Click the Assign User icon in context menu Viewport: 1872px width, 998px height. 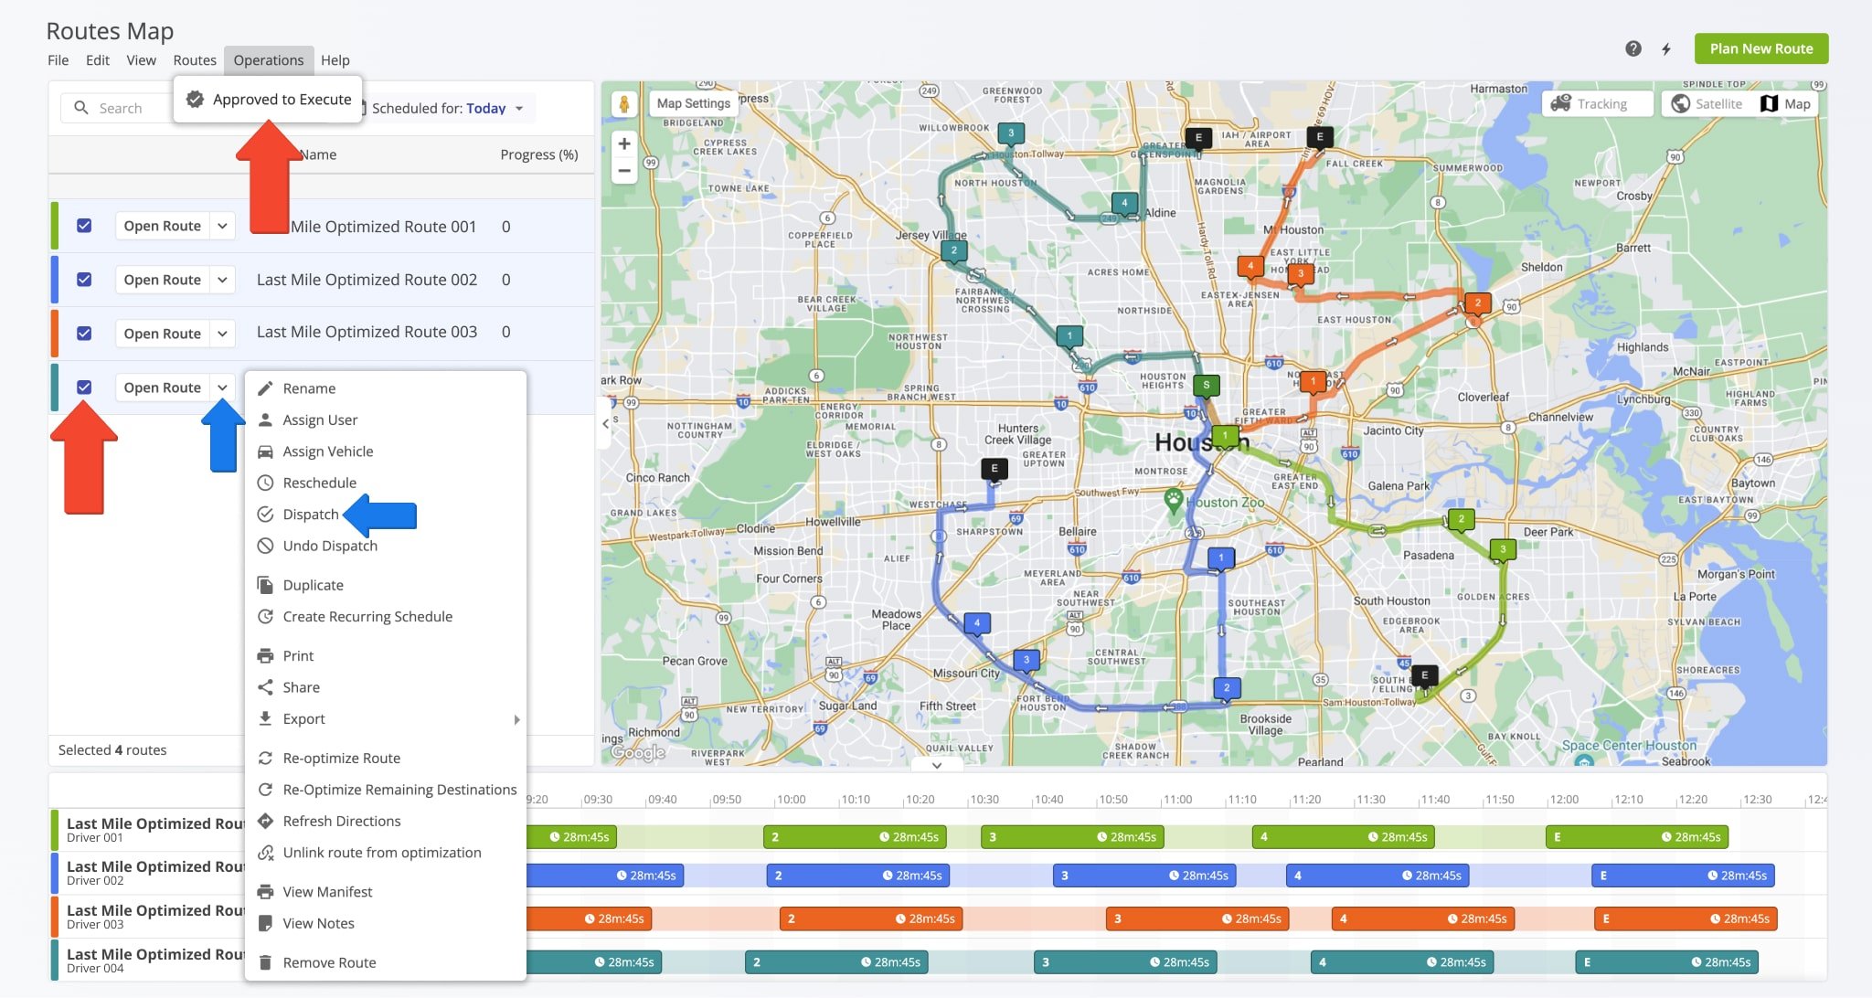coord(265,419)
